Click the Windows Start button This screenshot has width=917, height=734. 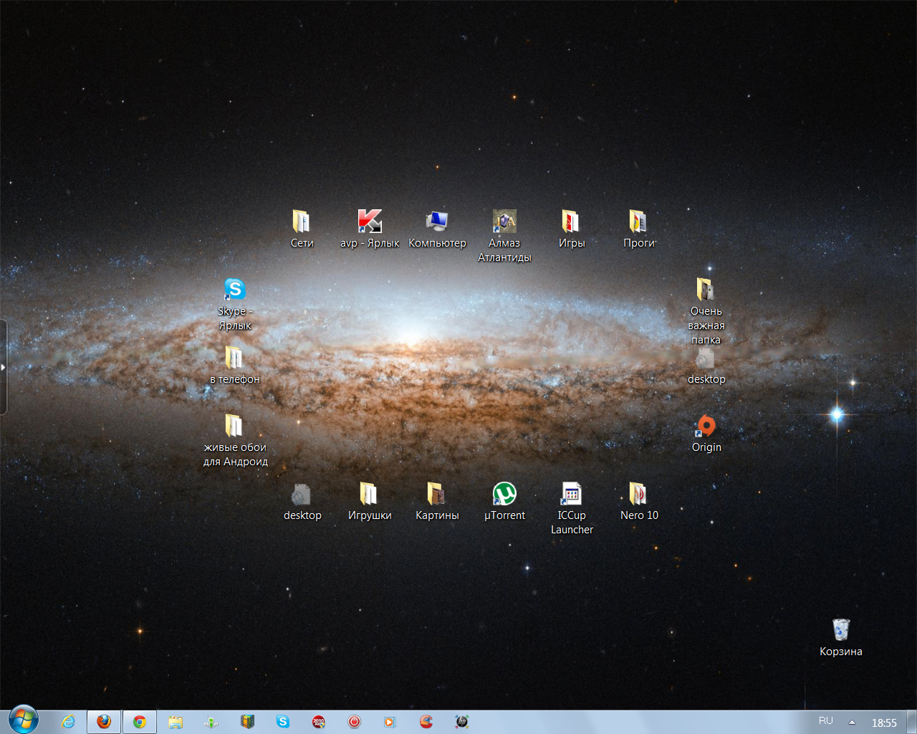pos(23,720)
